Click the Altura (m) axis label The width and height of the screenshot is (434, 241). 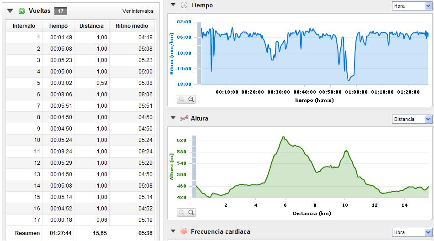[172, 167]
